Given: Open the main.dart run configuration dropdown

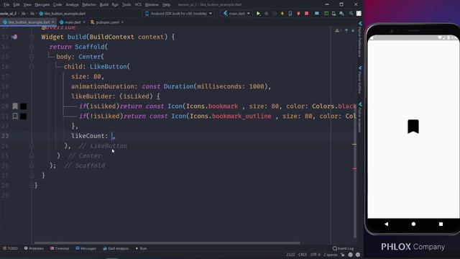Looking at the screenshot, I should coord(236,14).
